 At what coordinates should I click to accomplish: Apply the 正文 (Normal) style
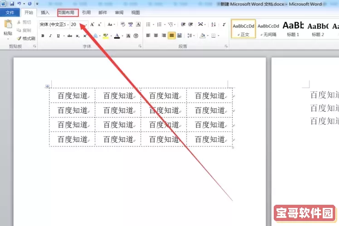pyautogui.click(x=243, y=29)
